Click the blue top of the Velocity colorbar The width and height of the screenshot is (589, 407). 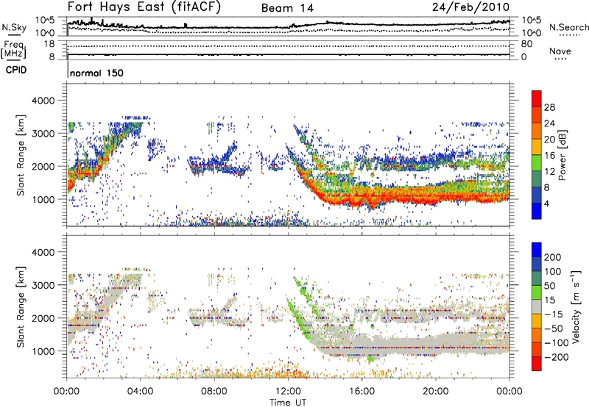(x=537, y=250)
